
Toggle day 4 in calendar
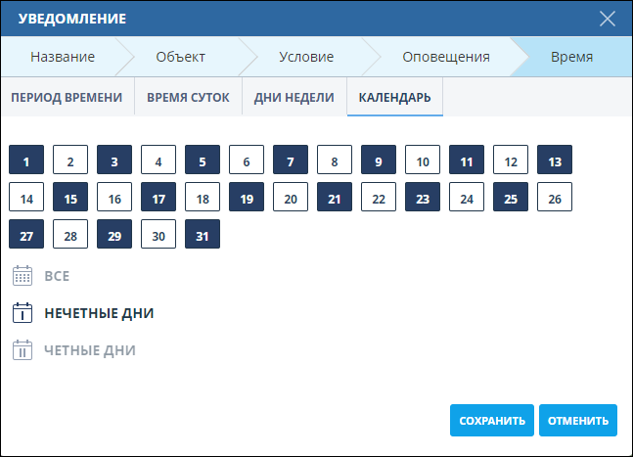158,160
